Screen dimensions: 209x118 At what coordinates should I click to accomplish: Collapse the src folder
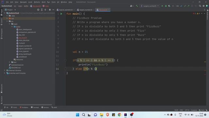tap(7, 21)
